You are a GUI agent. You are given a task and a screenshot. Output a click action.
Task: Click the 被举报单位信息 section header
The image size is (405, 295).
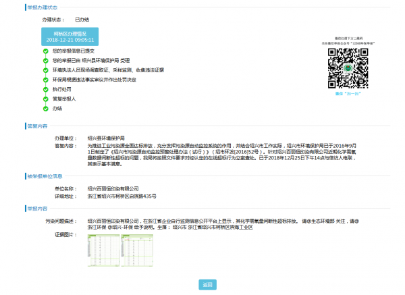coord(44,176)
